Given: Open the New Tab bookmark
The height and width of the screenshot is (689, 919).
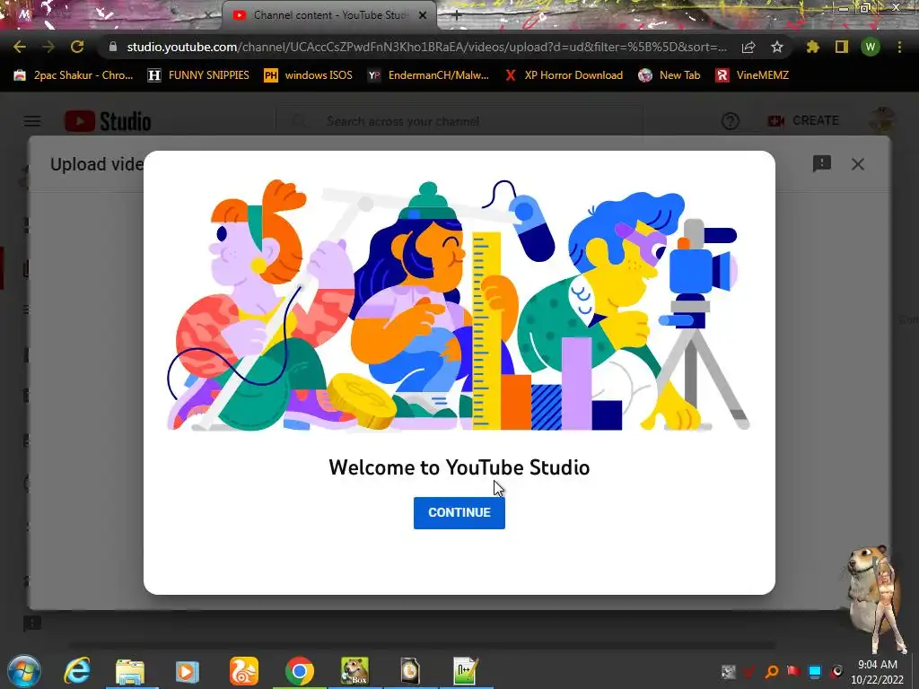Looking at the screenshot, I should point(670,75).
